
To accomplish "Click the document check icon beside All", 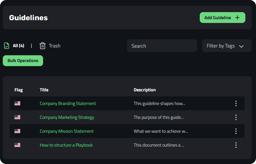I will [x=7, y=46].
